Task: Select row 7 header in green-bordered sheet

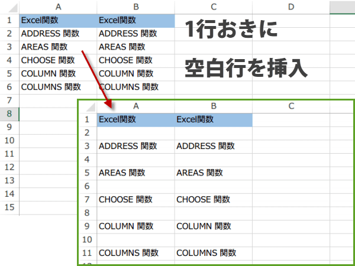Action: click(x=88, y=200)
